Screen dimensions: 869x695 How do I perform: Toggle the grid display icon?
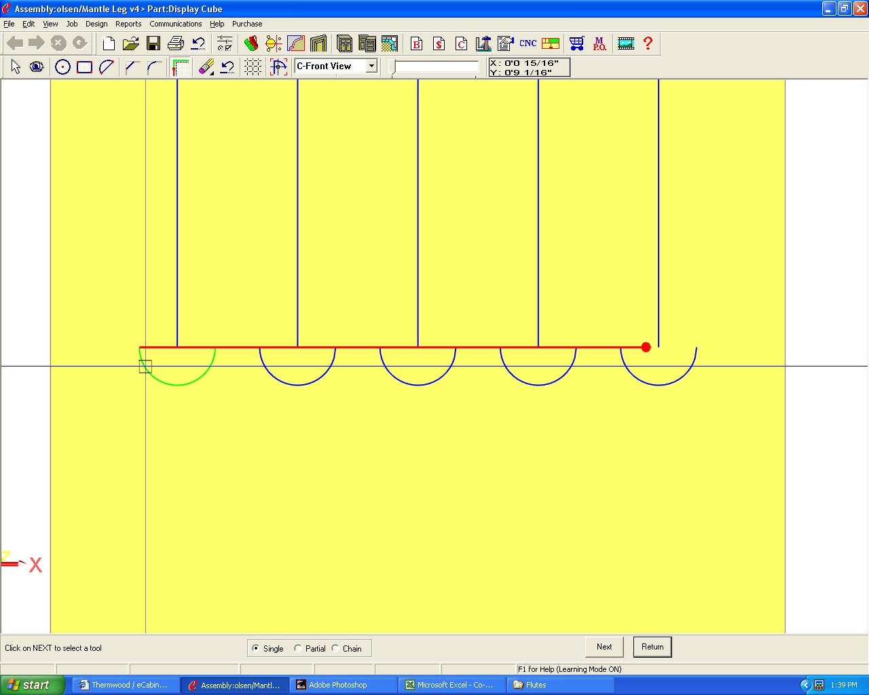pos(253,67)
